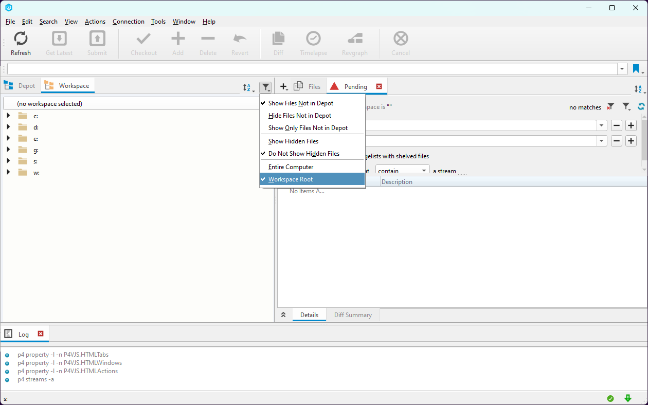Click the Delete minus toolbar icon

[x=208, y=39]
